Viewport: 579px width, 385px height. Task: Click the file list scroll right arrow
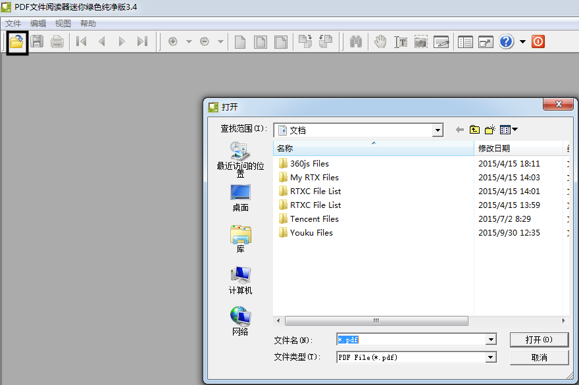(563, 321)
